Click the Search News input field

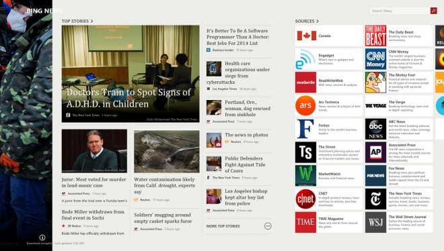coord(400,11)
